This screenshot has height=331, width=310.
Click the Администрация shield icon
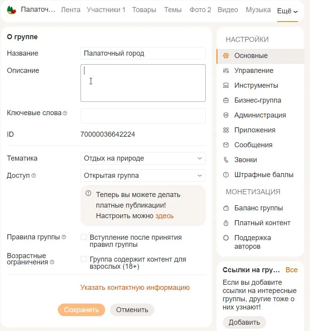point(226,115)
